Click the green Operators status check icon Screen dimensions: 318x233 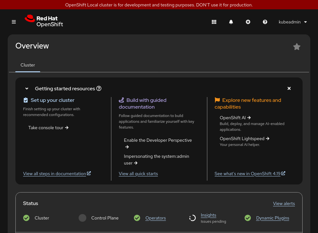tap(137, 218)
